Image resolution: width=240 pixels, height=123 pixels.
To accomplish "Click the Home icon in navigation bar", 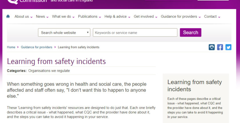I will pyautogui.click(x=8, y=17).
